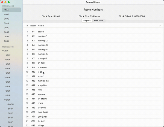Select the RNAM block in sidebar

pyautogui.click(x=11, y=10)
